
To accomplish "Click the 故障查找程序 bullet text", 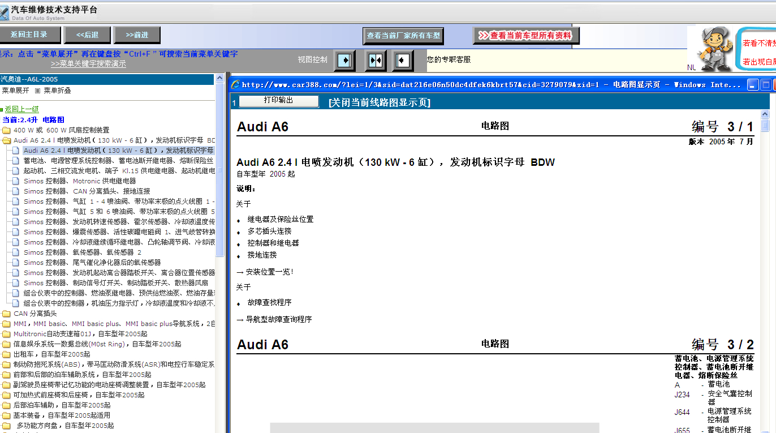I will pyautogui.click(x=270, y=303).
